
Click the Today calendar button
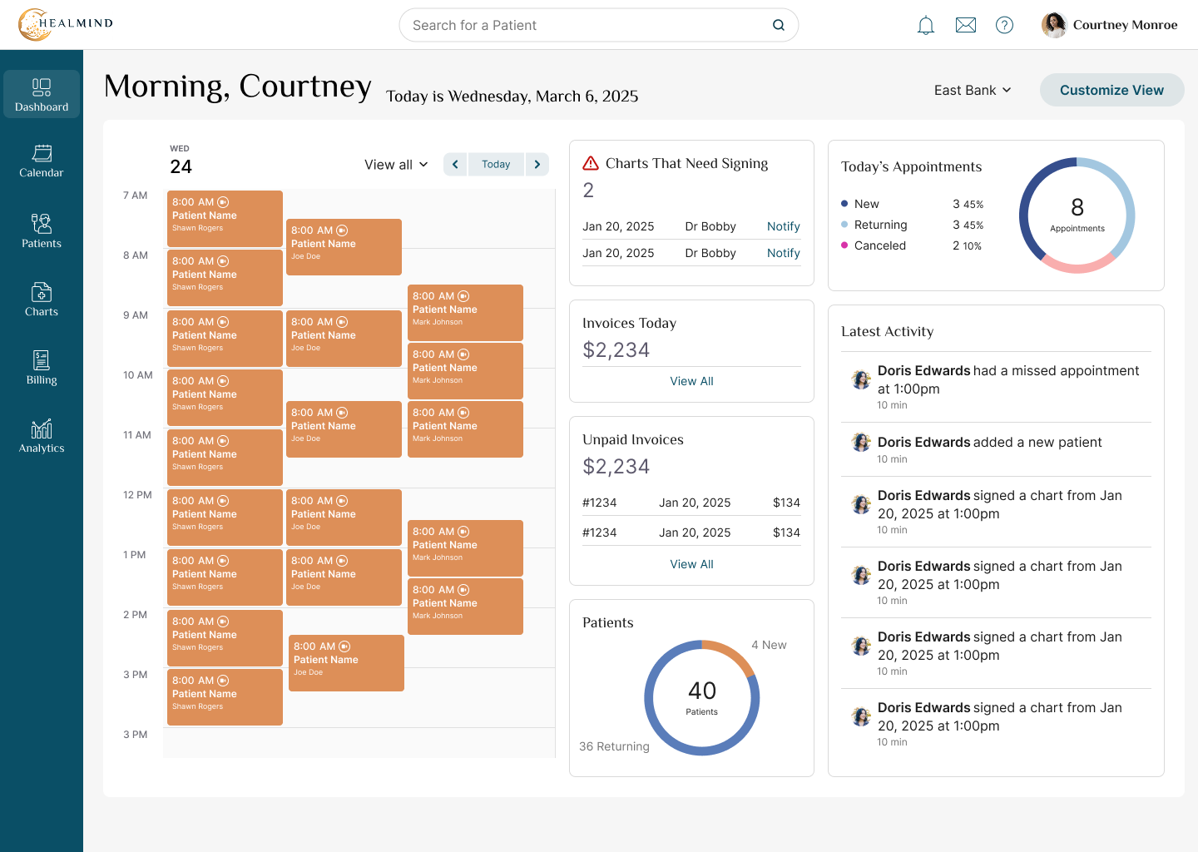pyautogui.click(x=496, y=165)
